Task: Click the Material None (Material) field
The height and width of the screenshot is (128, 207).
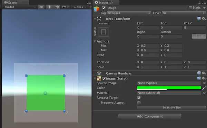Action: (x=169, y=93)
